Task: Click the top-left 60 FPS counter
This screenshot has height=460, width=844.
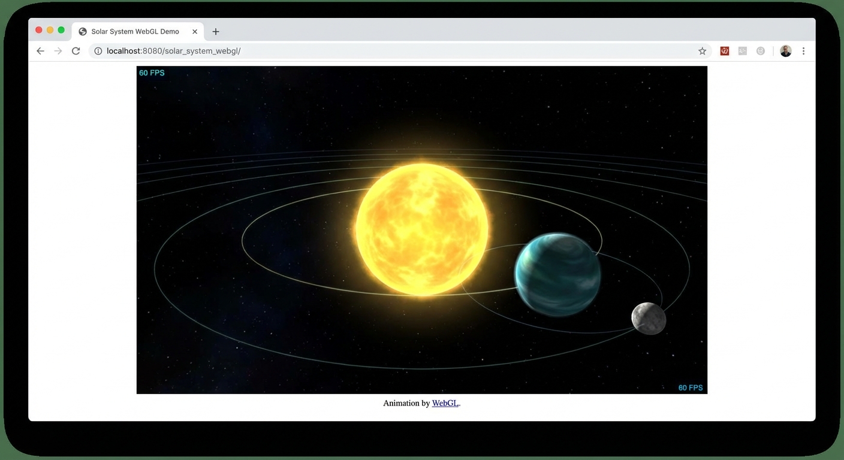Action: tap(152, 73)
